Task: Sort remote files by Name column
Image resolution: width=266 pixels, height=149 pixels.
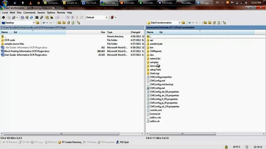Action: [150, 32]
